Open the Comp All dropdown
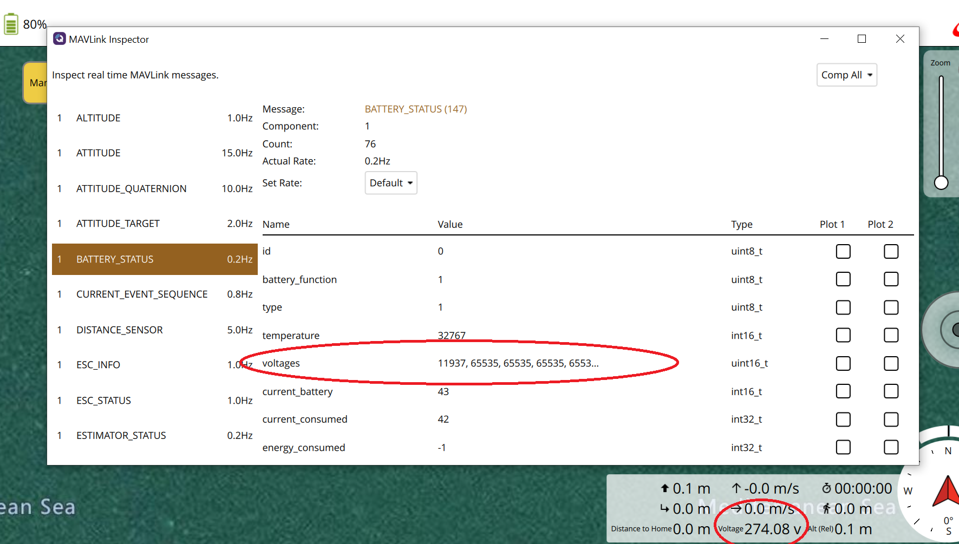Image resolution: width=959 pixels, height=544 pixels. coord(847,75)
